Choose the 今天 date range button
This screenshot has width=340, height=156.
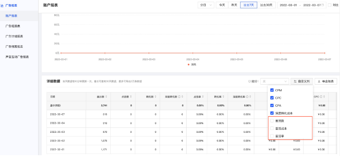222,5
